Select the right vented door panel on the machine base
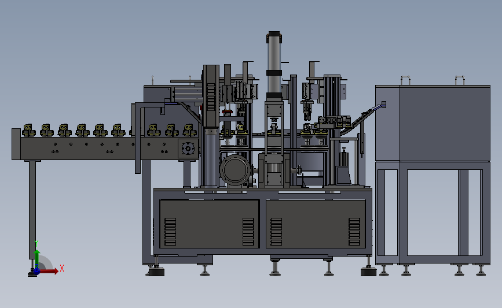Image resolution: width=502 pixels, height=308 pixels. (x=316, y=224)
